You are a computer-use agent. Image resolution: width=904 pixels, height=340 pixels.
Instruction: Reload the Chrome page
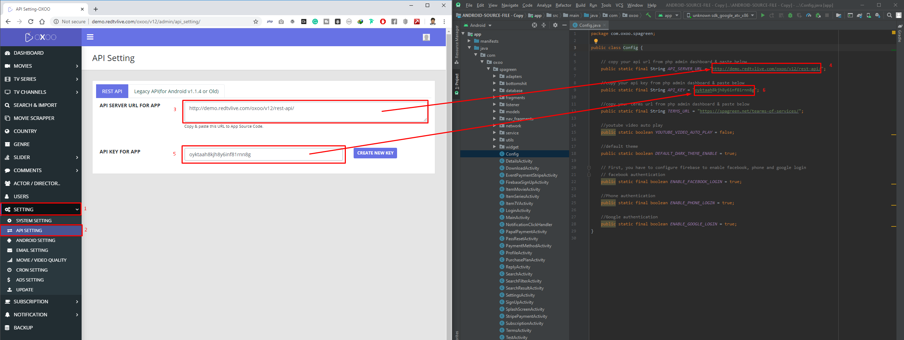point(31,22)
